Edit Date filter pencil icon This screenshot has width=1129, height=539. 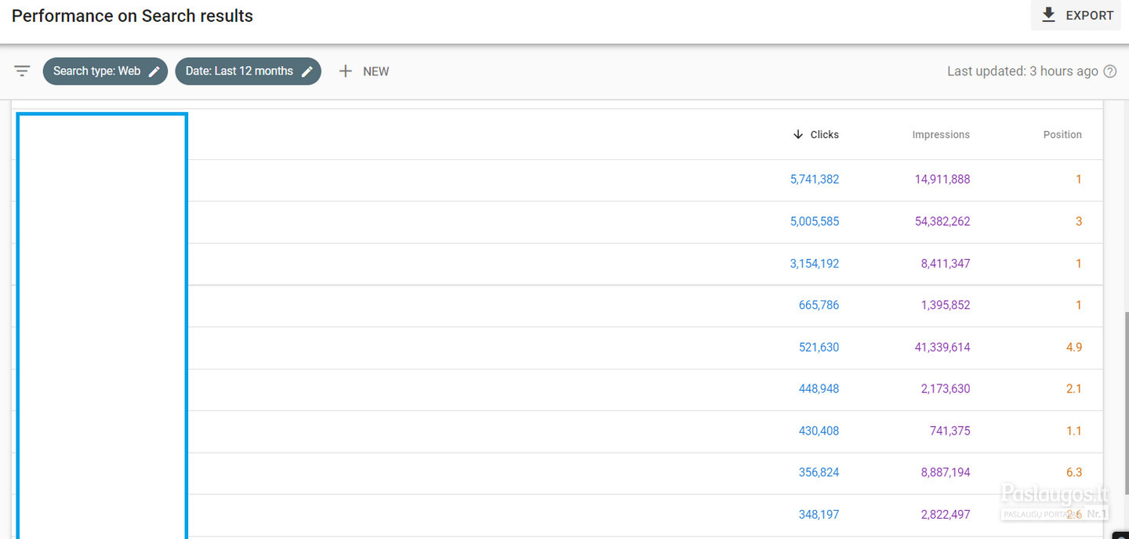click(307, 71)
